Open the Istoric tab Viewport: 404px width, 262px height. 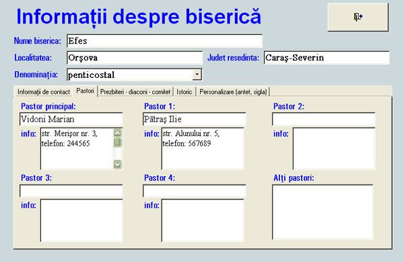coord(184,92)
